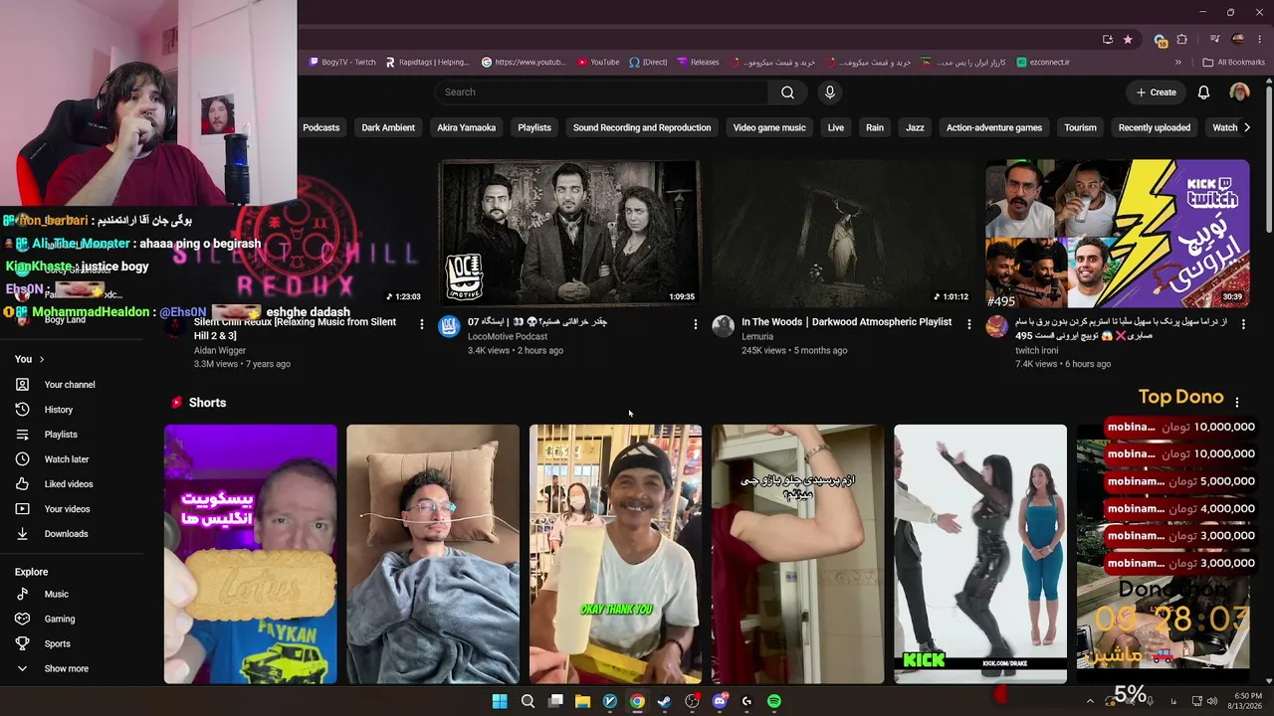Expand the You section chevron
Image resolution: width=1274 pixels, height=716 pixels.
click(42, 359)
